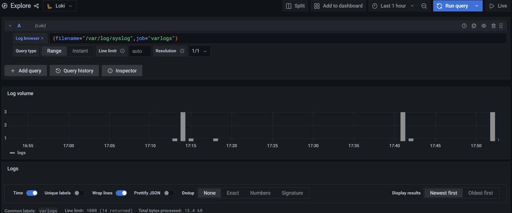Image resolution: width=512 pixels, height=213 pixels.
Task: Open Query history
Action: (74, 70)
